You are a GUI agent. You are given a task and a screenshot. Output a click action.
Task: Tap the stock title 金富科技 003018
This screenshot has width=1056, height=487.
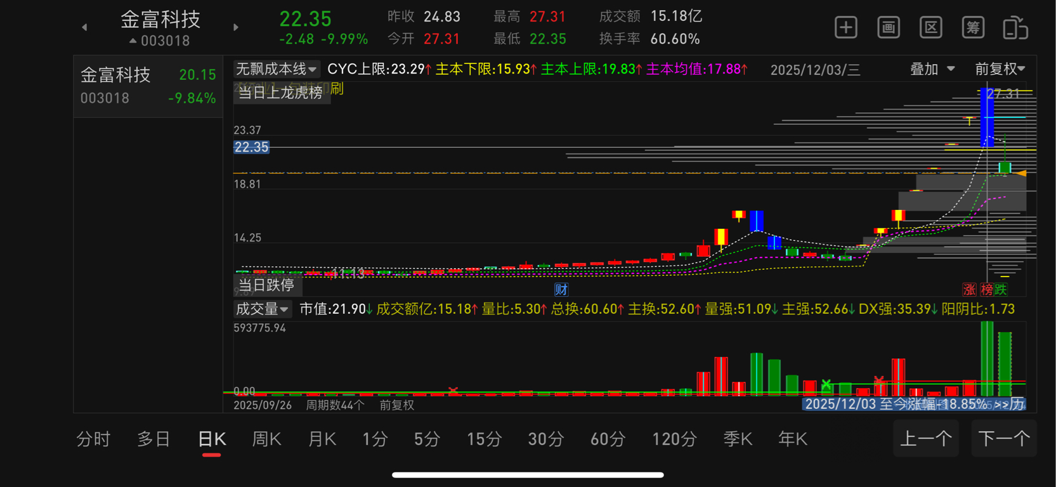click(160, 28)
